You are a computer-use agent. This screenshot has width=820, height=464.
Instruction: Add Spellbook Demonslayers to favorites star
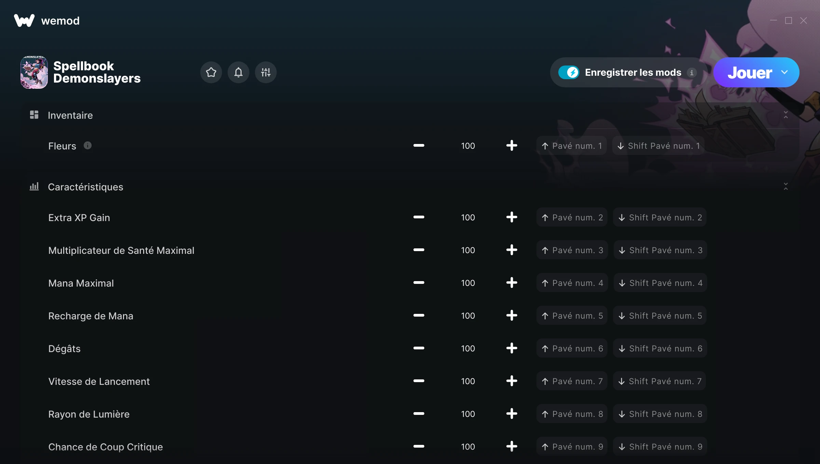pos(211,72)
